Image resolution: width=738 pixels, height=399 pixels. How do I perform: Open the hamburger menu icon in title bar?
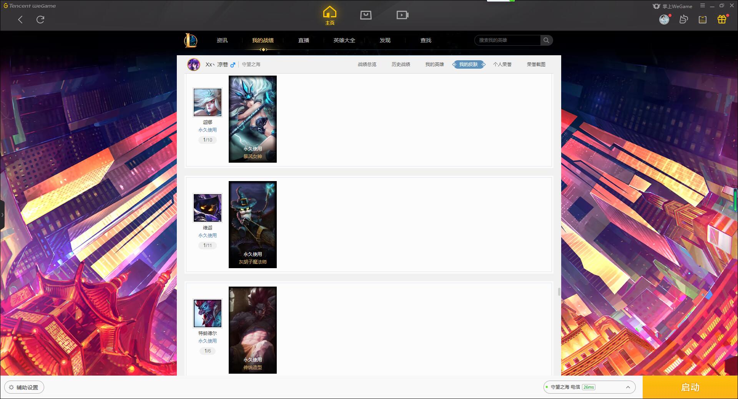pyautogui.click(x=703, y=6)
